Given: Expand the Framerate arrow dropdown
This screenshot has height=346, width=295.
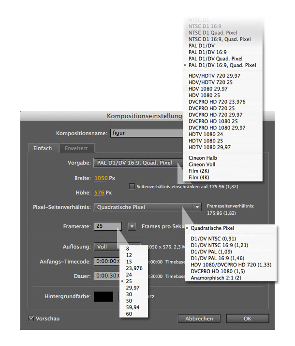Looking at the screenshot, I should pyautogui.click(x=132, y=226).
